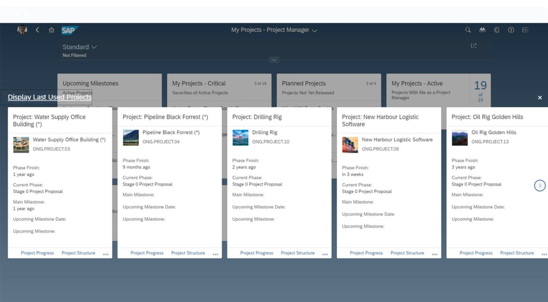Open Project Progress for Water Supply Office Building
Image resolution: width=548 pixels, height=302 pixels.
(37, 253)
